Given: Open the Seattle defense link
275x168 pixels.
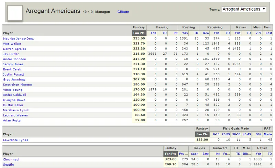Looking at the screenshot, I should point(8,165).
